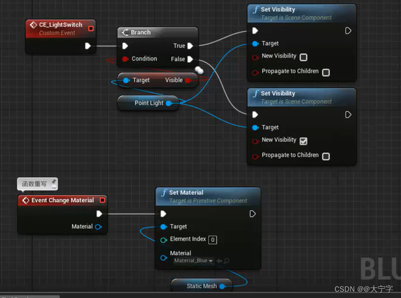401x298 pixels.
Task: Click the f icon on Set Material node
Action: click(164, 193)
